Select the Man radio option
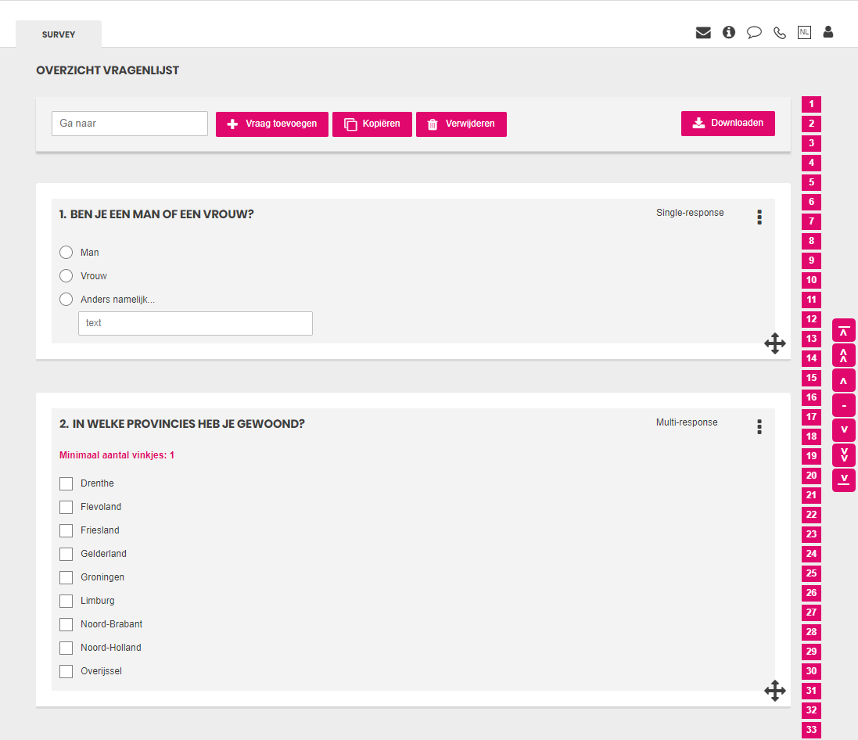The height and width of the screenshot is (740, 858). (66, 253)
